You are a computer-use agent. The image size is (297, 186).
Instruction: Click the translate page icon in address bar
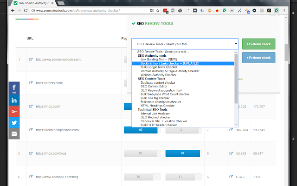(x=152, y=10)
